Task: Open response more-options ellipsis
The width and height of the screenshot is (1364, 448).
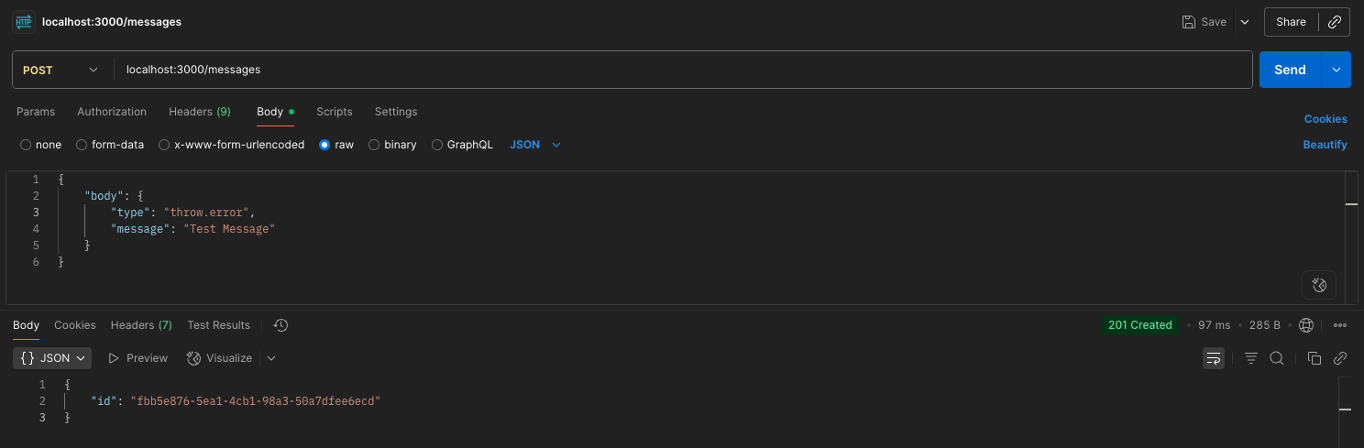Action: [1339, 325]
